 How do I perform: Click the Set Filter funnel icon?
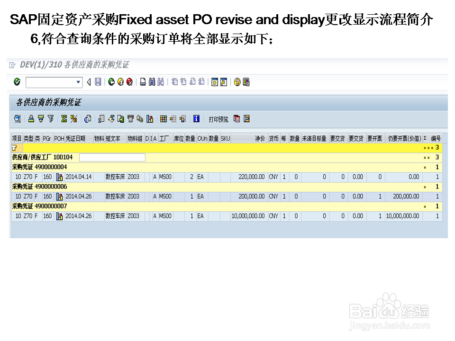click(51, 119)
